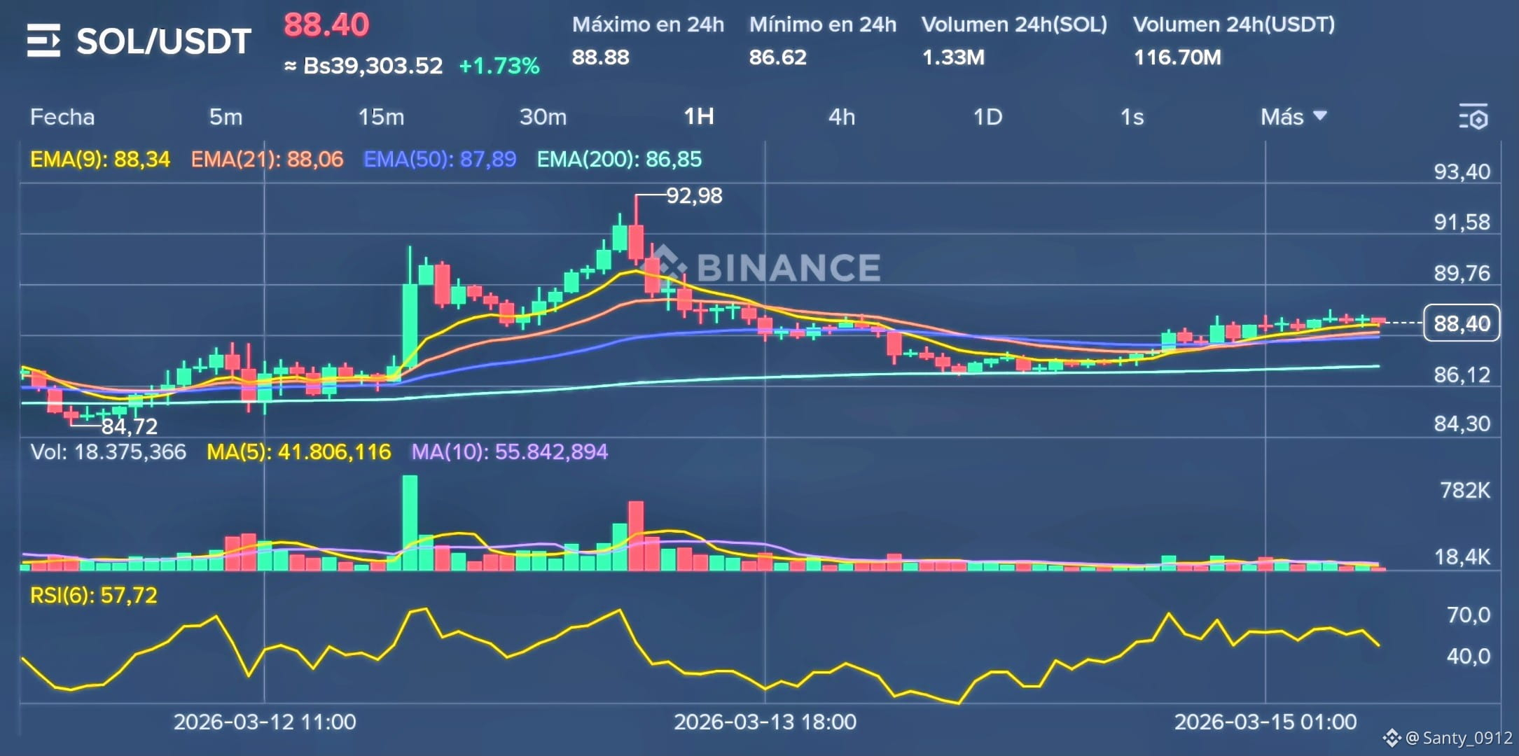The height and width of the screenshot is (756, 1519).
Task: Click the 18,4K volume axis label
Action: click(x=1462, y=557)
